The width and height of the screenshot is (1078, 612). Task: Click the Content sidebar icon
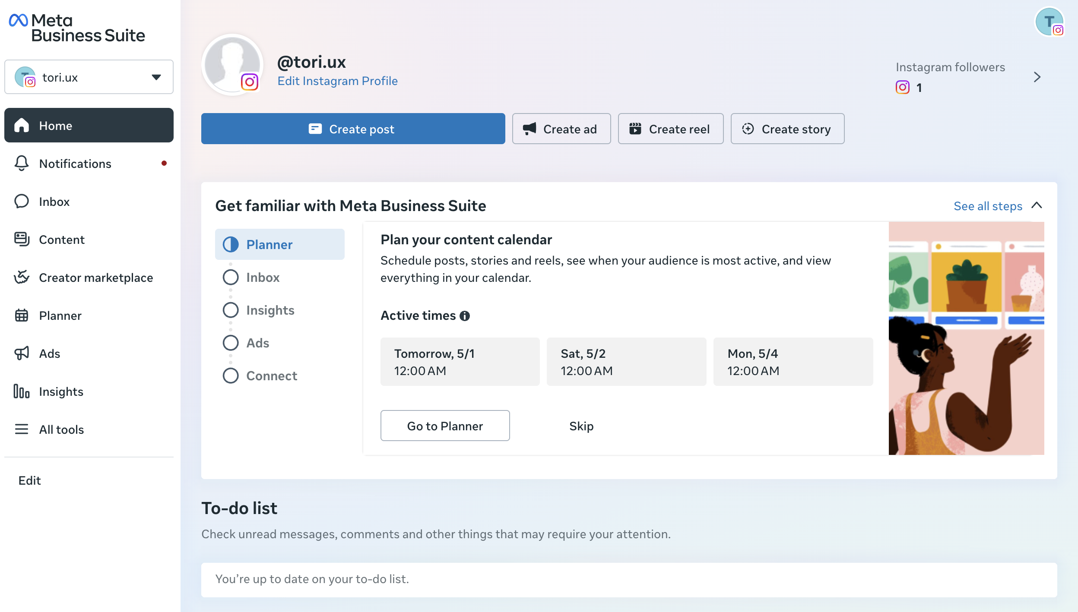[x=22, y=240]
